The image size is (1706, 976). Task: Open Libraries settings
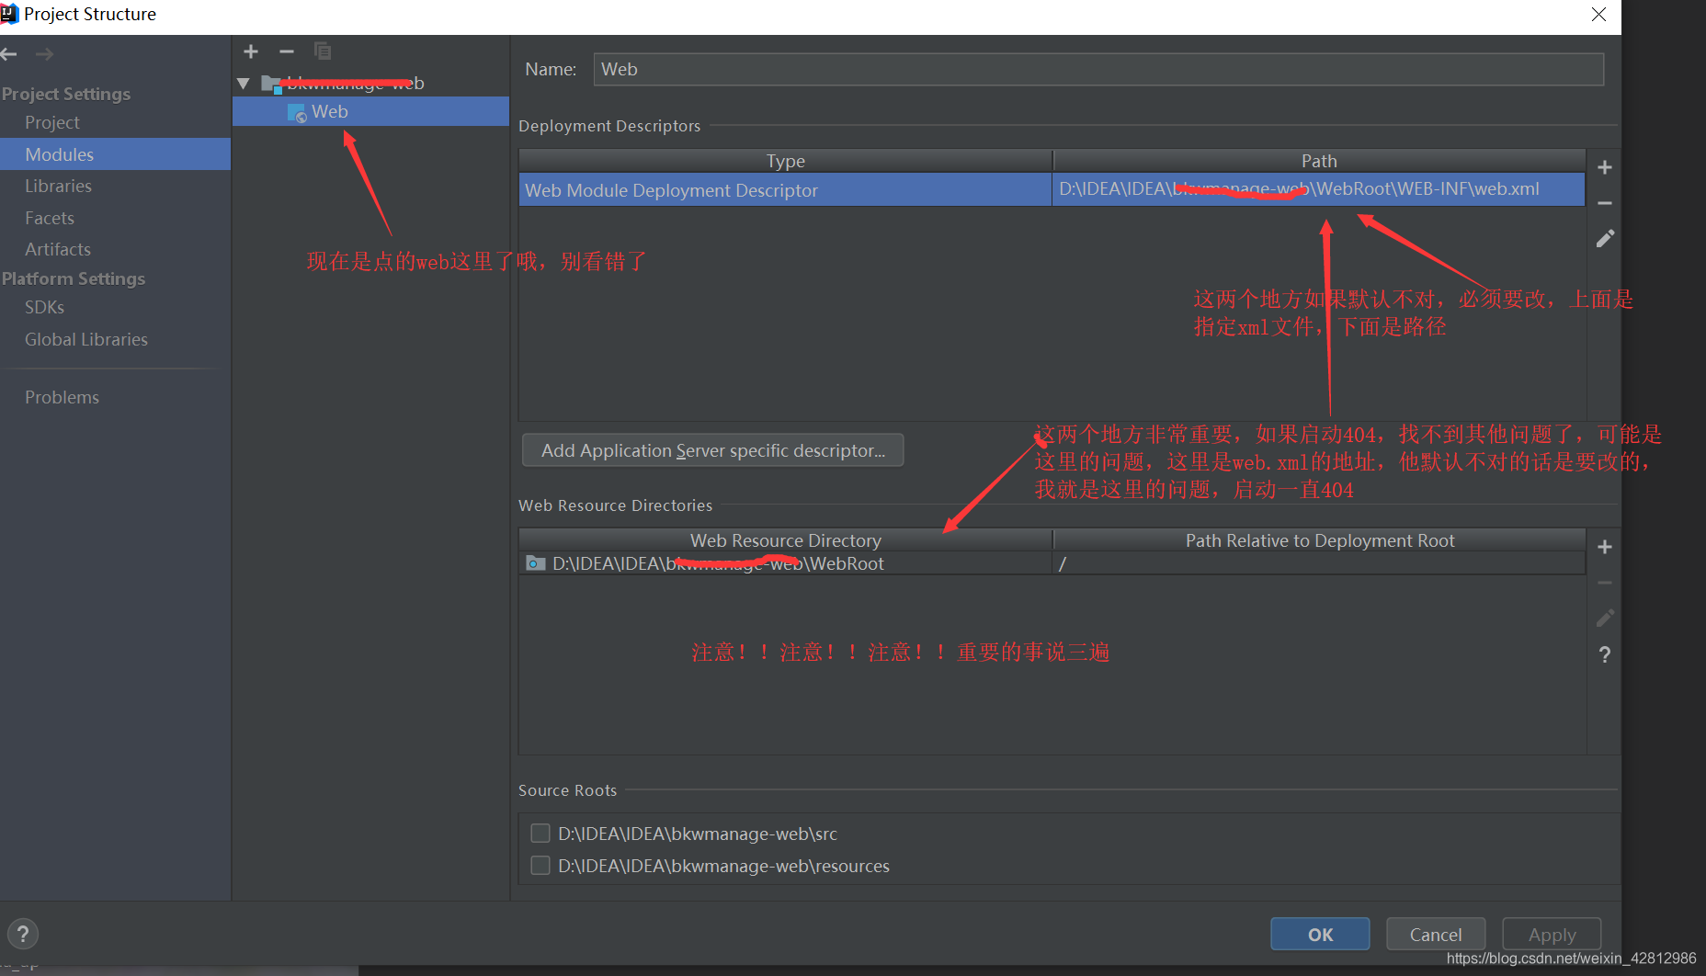[58, 186]
